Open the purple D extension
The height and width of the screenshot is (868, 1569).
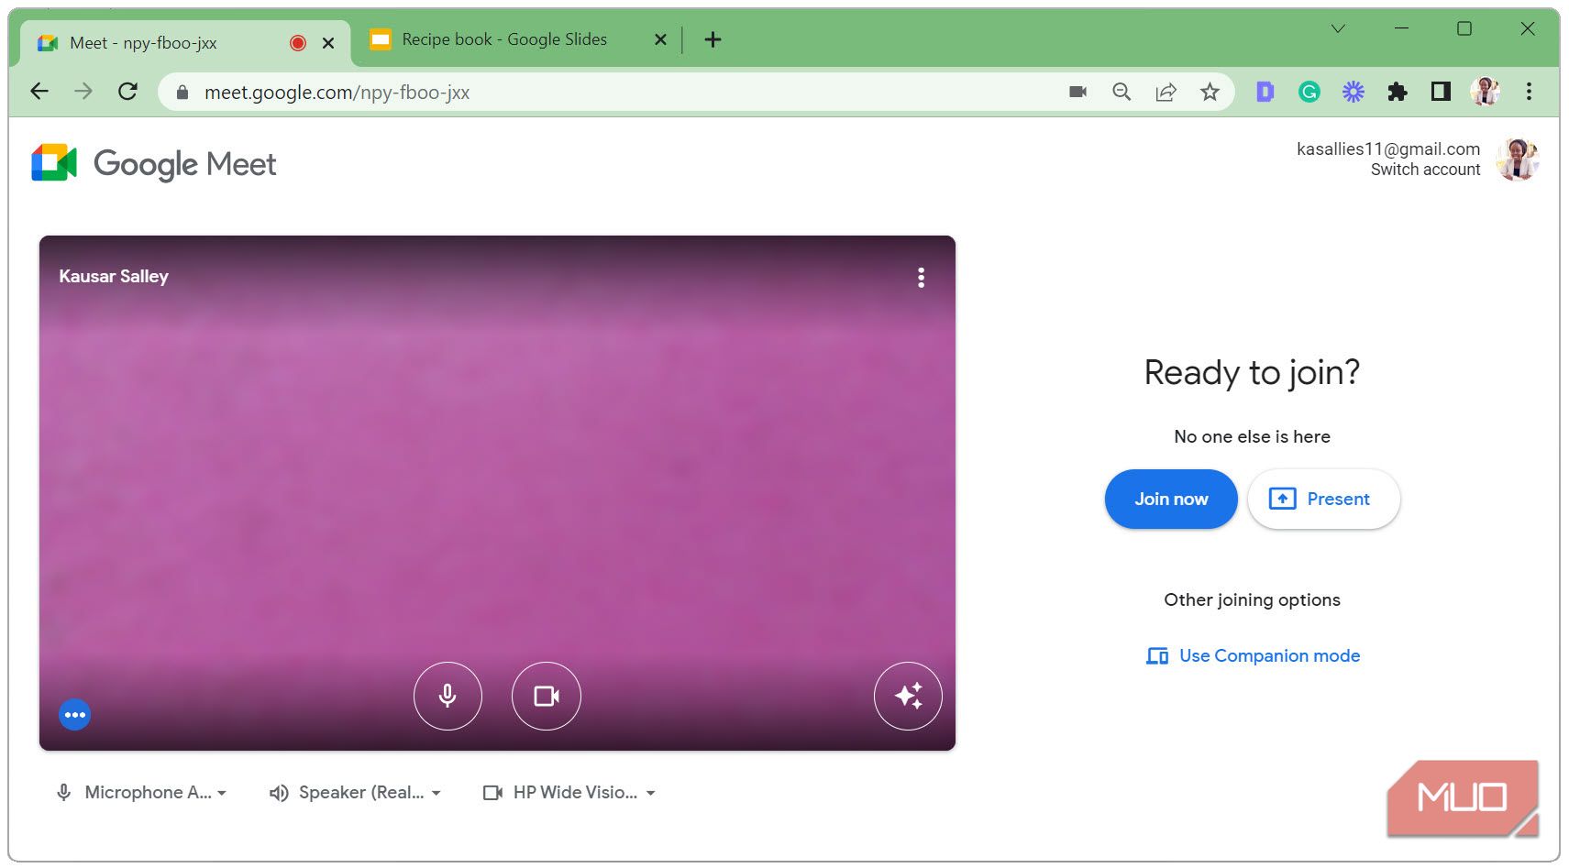(1265, 92)
